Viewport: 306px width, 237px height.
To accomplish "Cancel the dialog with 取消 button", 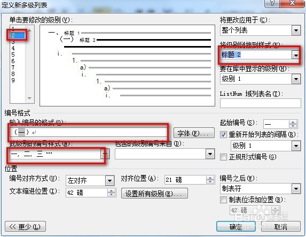I will point(280,227).
